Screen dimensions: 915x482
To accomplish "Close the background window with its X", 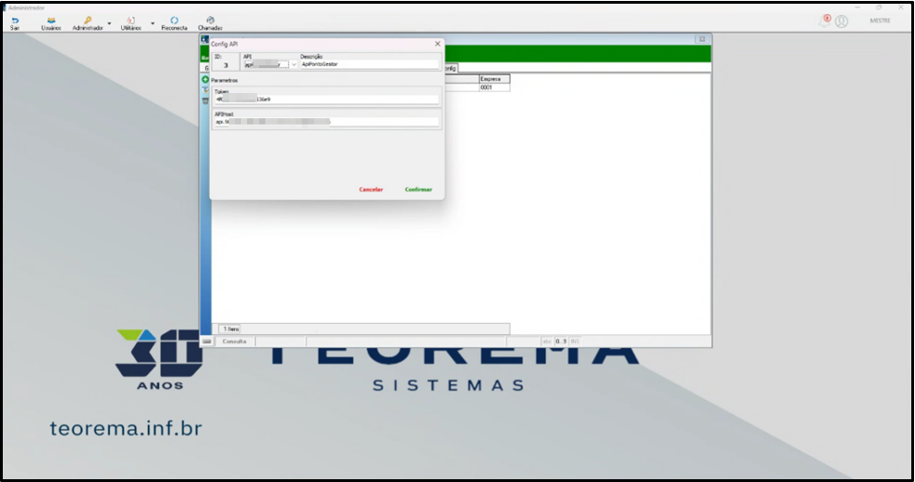I will (x=702, y=39).
